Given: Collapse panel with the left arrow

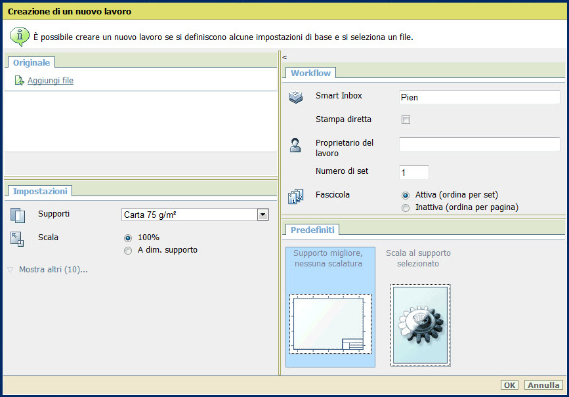Looking at the screenshot, I should 285,57.
